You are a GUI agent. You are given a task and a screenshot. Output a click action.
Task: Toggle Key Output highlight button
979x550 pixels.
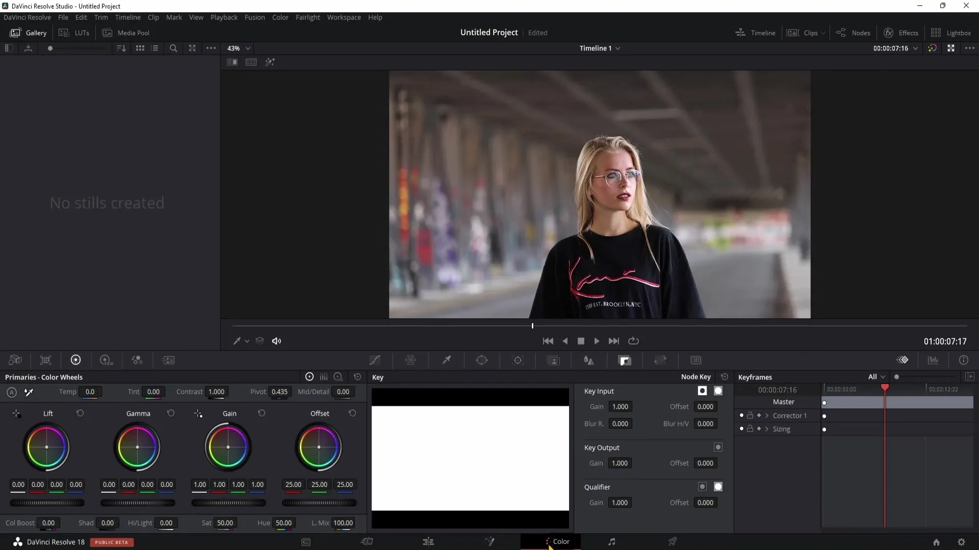(x=718, y=447)
